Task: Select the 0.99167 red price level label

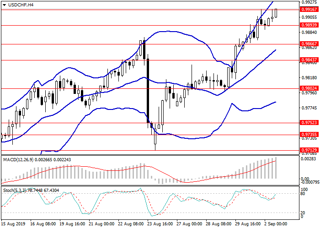Action: pos(306,9)
